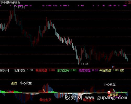
Task: Click the blue-red double arrow marker
Action: pos(113,67)
